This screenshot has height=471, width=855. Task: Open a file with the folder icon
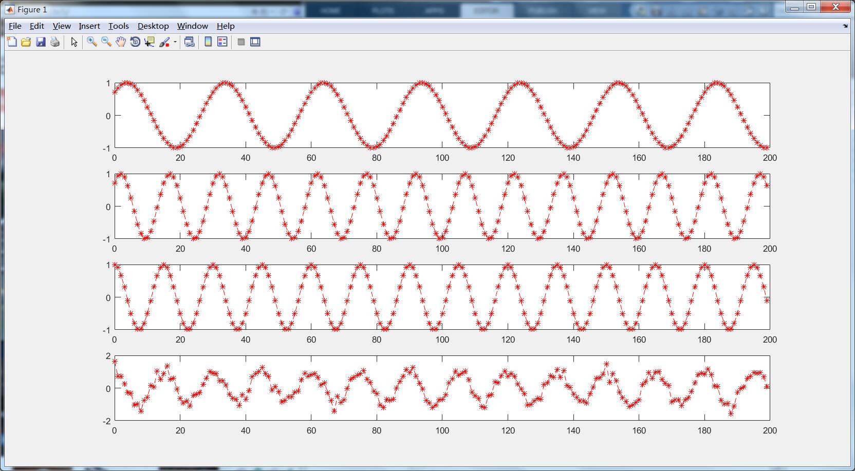(26, 42)
